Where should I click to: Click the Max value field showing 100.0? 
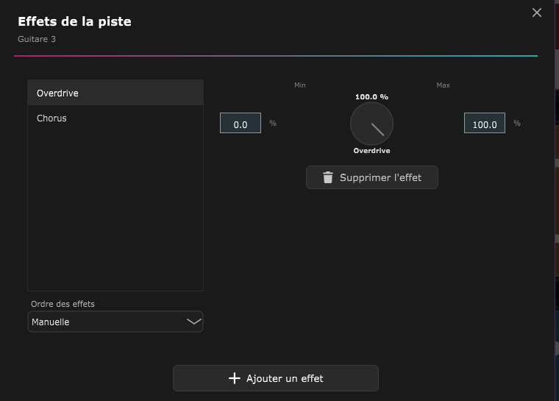click(x=485, y=123)
